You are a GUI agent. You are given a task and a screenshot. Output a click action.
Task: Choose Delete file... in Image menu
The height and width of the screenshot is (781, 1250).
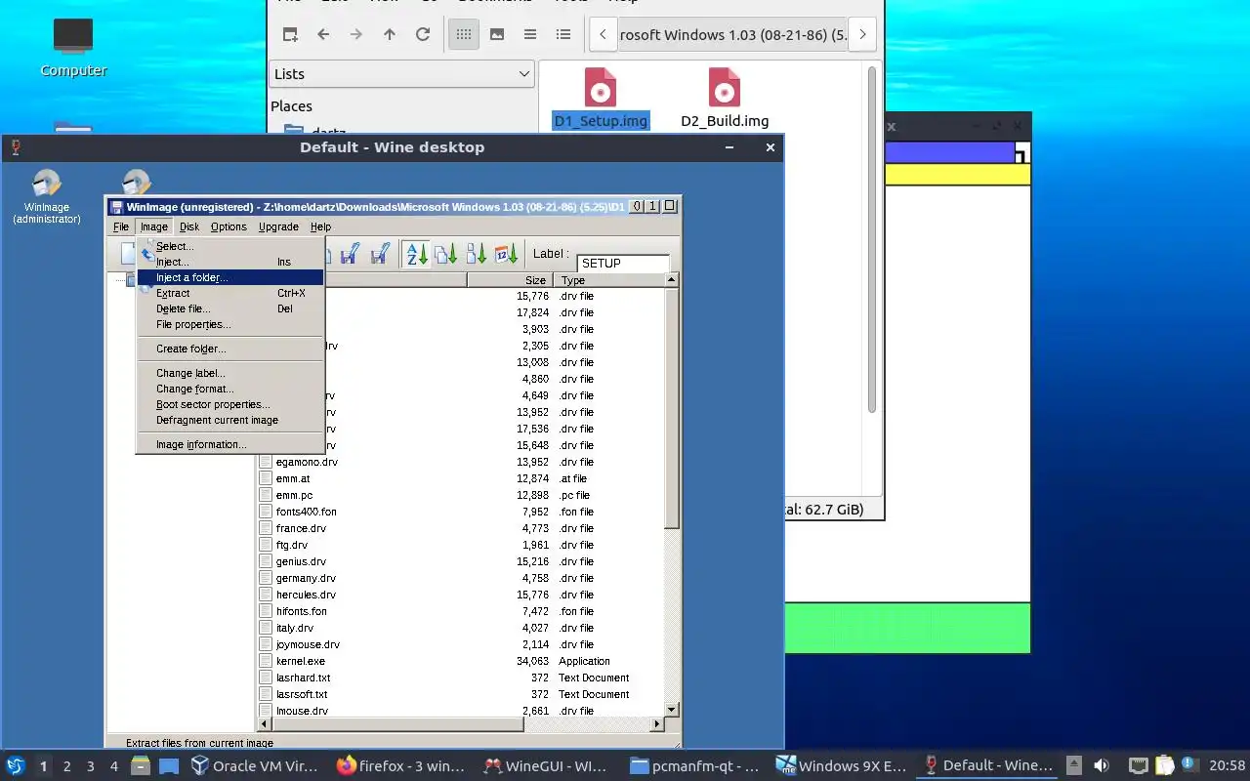tap(229, 308)
